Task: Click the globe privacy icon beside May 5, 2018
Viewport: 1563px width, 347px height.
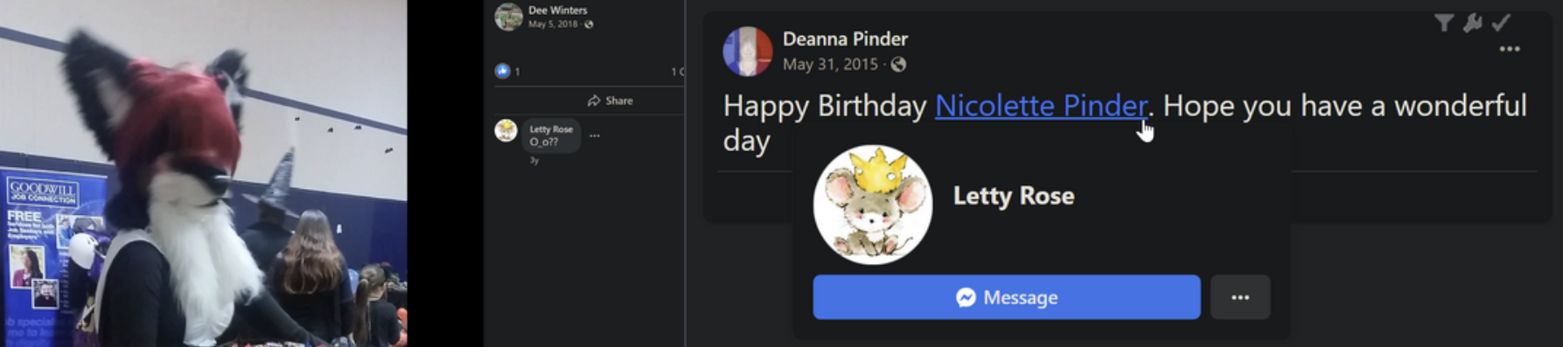Action: [589, 24]
